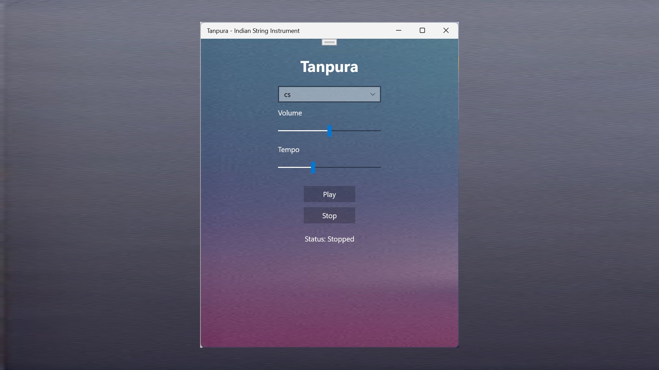Click unfilled Volume track right of thumb
The image size is (659, 370).
pyautogui.click(x=357, y=131)
